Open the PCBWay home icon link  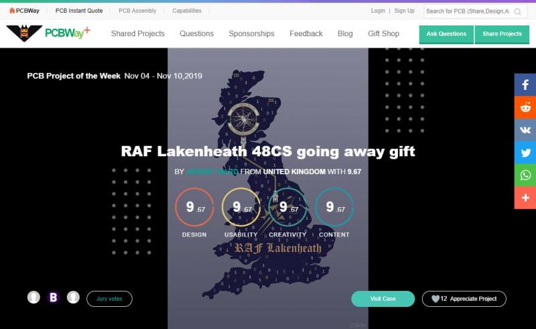tap(24, 11)
